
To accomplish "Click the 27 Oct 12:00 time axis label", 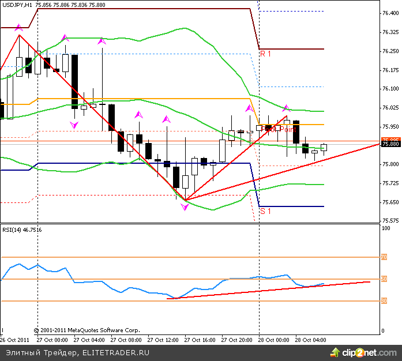I will [x=166, y=340].
